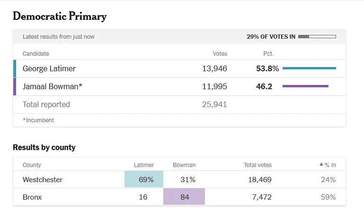Click candidate name Jamaal Bowman

tap(53, 86)
